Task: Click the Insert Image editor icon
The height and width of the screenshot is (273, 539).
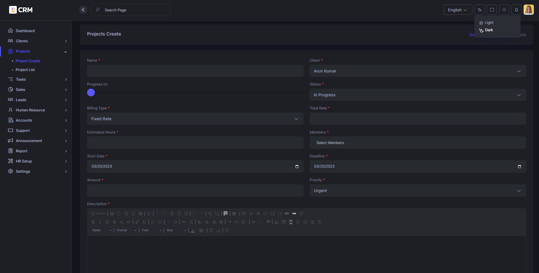Action: tap(276, 222)
